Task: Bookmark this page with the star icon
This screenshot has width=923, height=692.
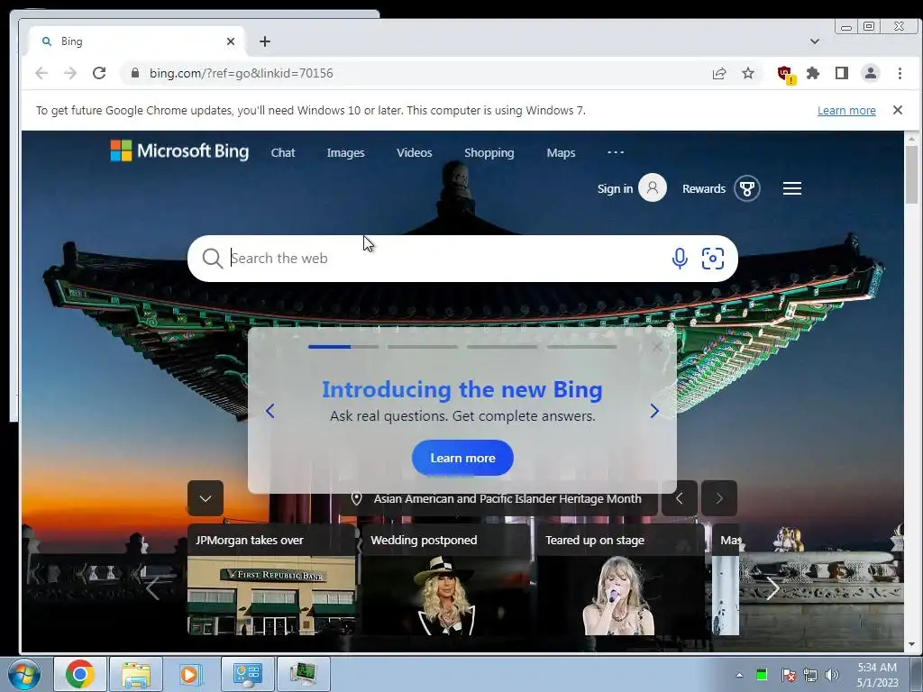Action: [x=747, y=73]
